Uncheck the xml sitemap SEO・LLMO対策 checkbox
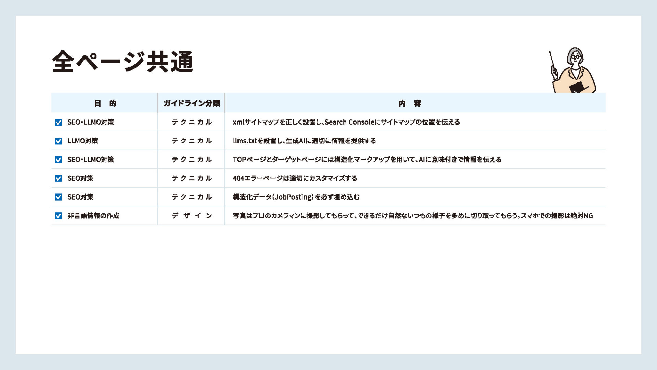The image size is (657, 370). coord(58,122)
